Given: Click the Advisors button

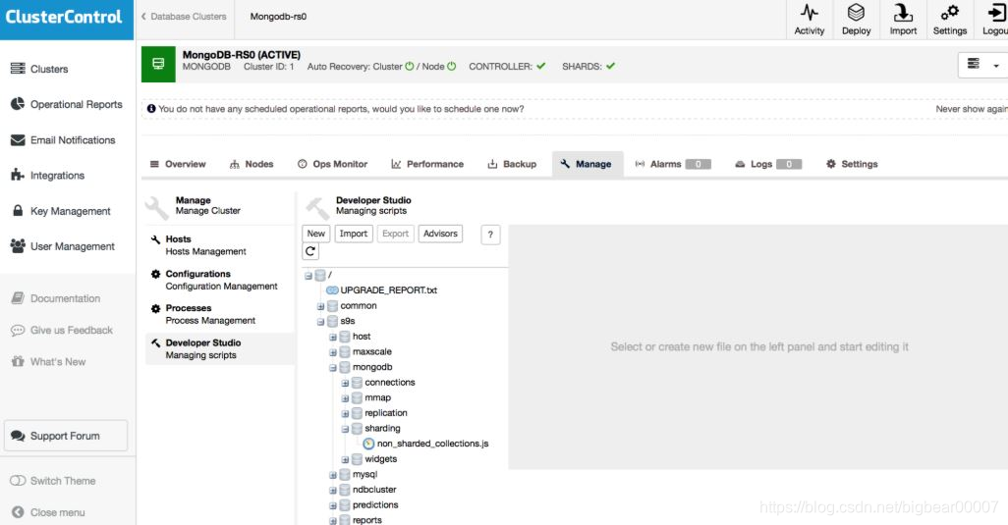Looking at the screenshot, I should [440, 234].
